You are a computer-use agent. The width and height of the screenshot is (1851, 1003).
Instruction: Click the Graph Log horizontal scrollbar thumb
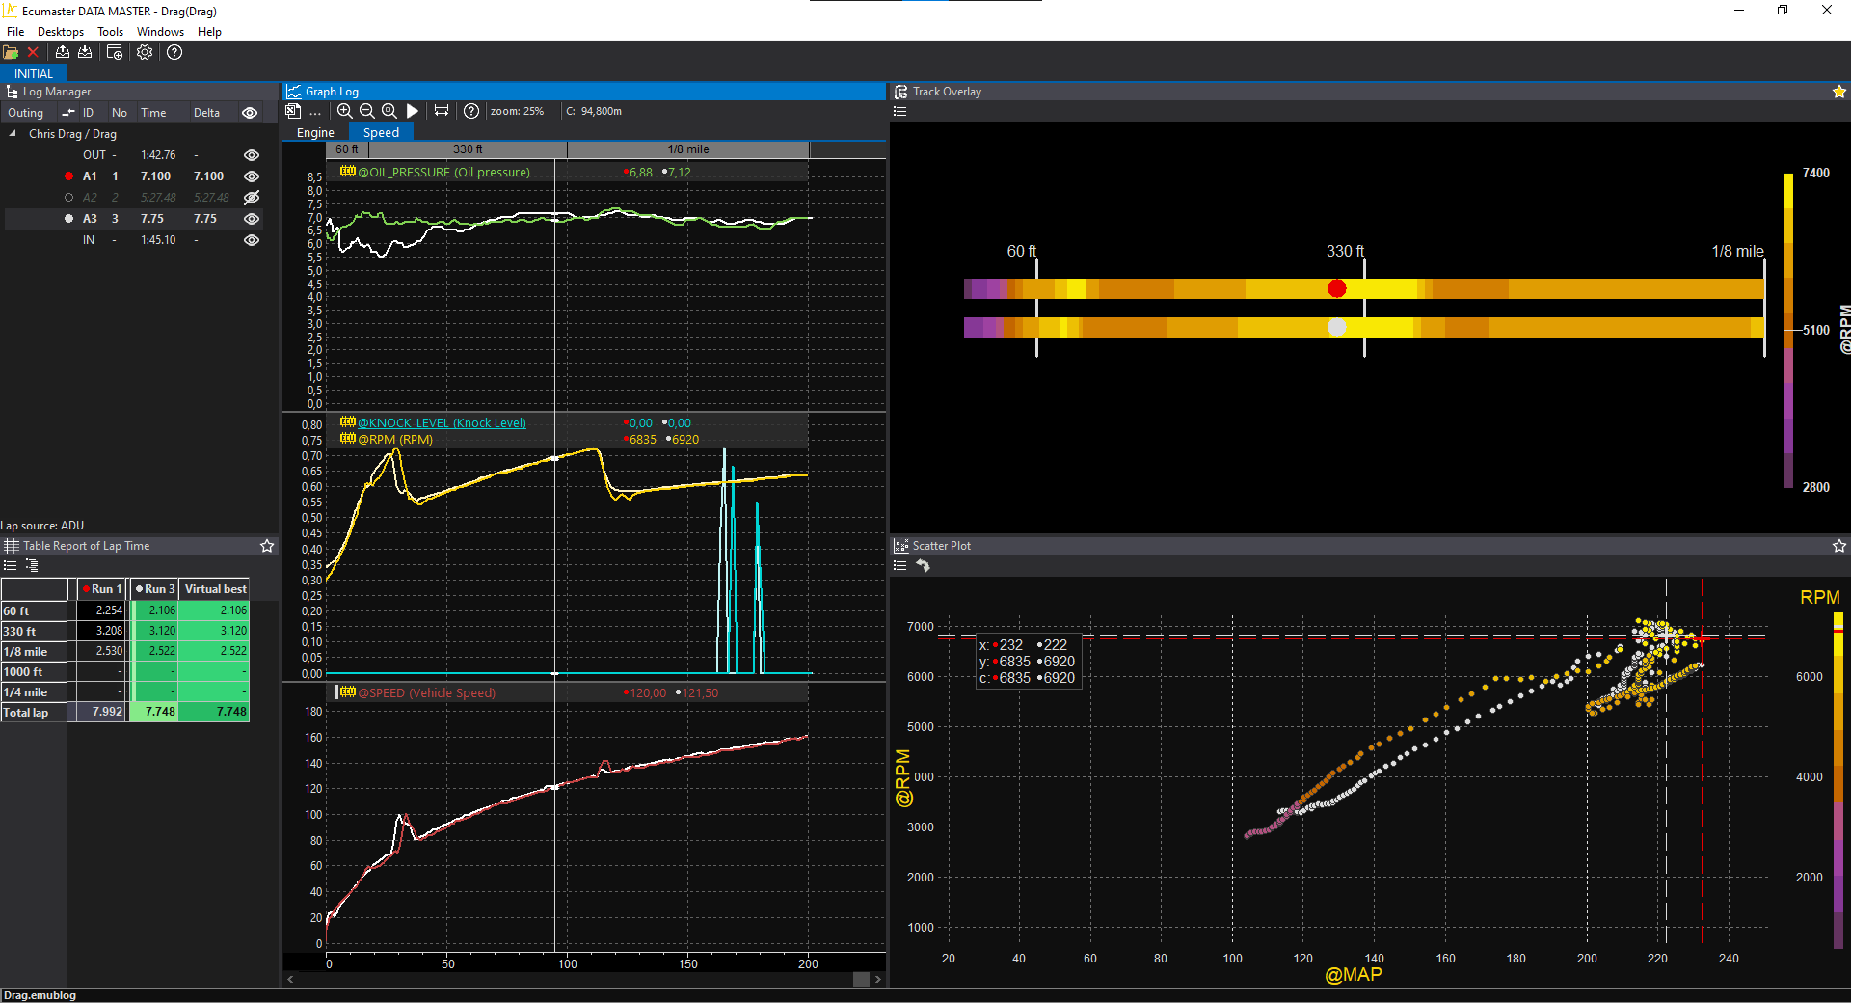861,979
